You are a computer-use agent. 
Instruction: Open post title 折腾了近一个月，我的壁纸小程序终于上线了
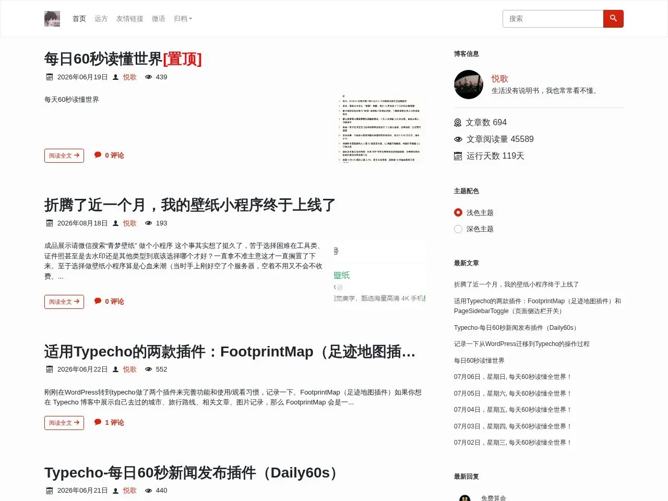pos(190,205)
